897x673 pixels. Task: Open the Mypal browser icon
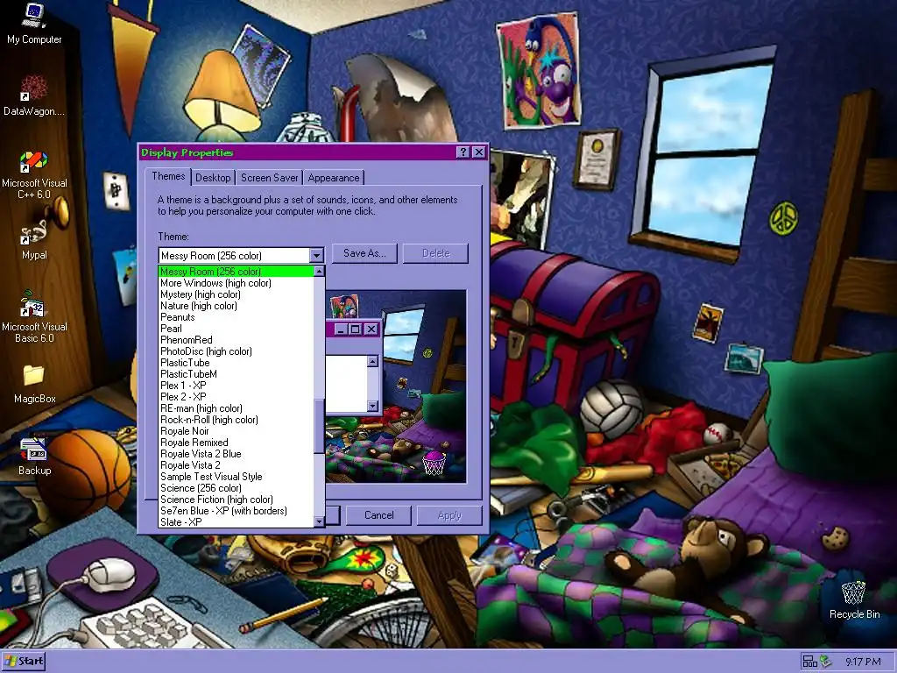point(34,240)
